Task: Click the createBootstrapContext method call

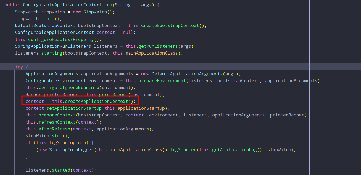Action: point(170,25)
